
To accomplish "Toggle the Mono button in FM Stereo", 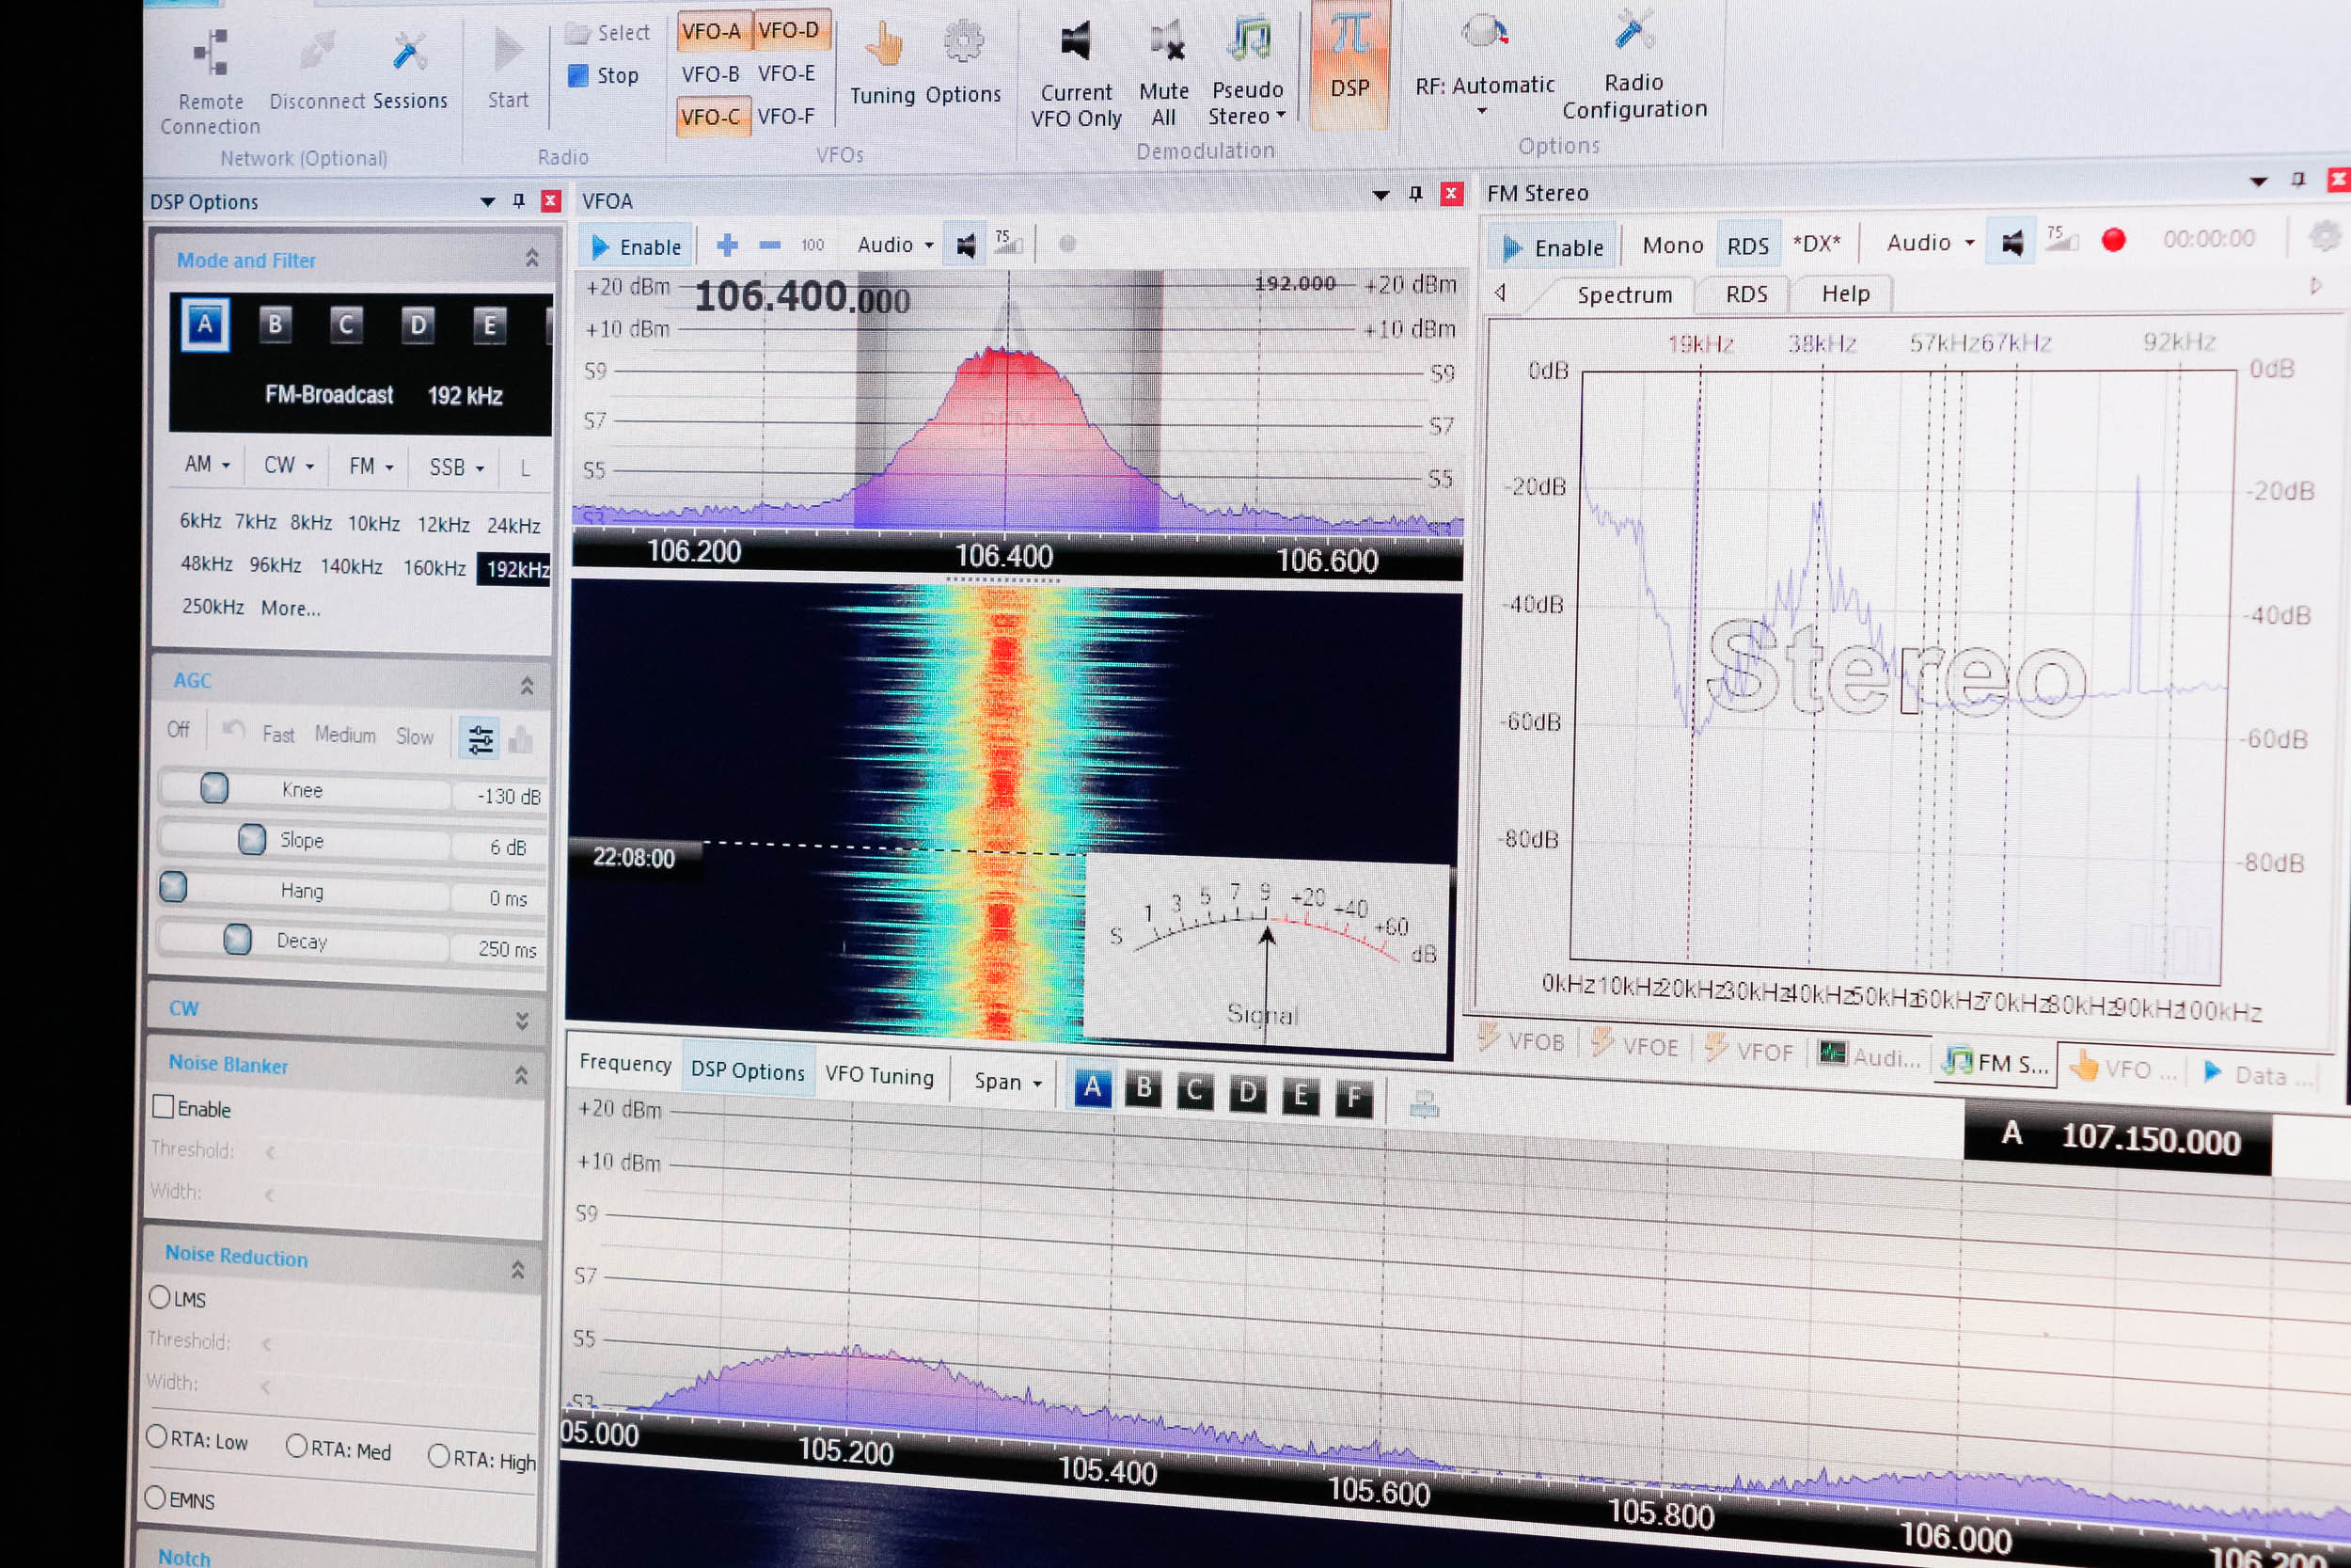I will (1672, 245).
